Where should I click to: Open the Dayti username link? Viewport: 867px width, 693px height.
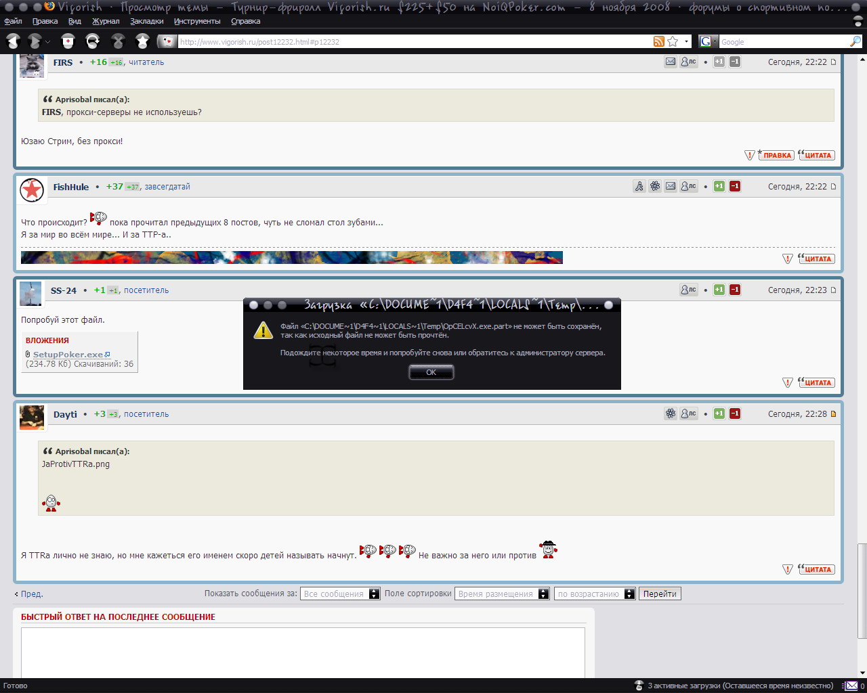[x=65, y=414]
